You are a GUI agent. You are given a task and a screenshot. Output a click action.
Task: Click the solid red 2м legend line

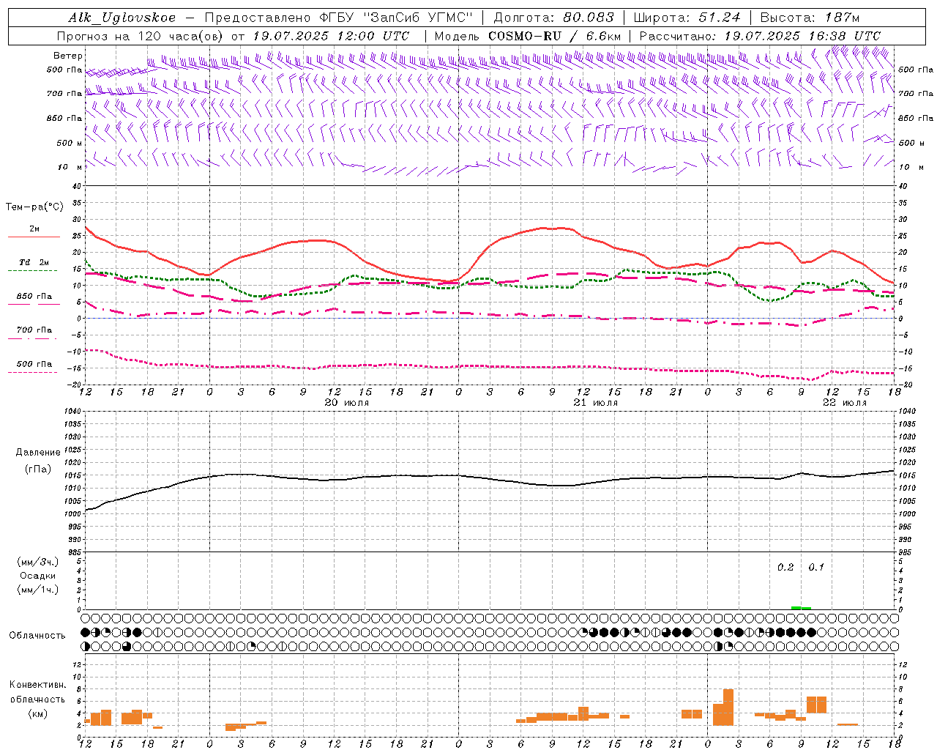tap(34, 237)
